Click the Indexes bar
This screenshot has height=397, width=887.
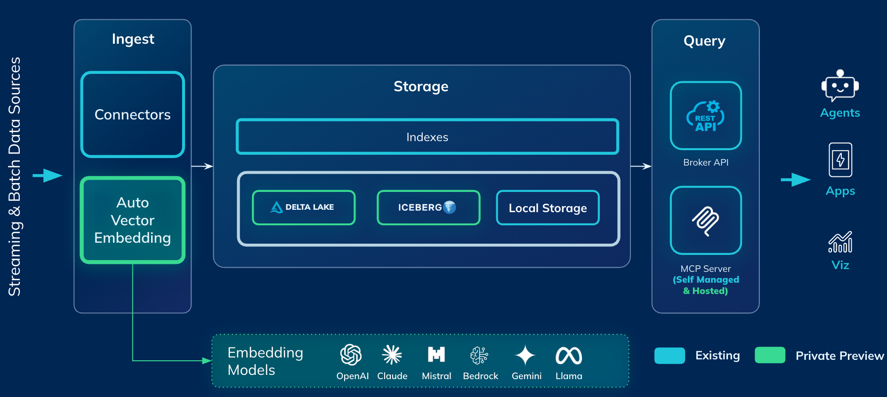coord(427,137)
